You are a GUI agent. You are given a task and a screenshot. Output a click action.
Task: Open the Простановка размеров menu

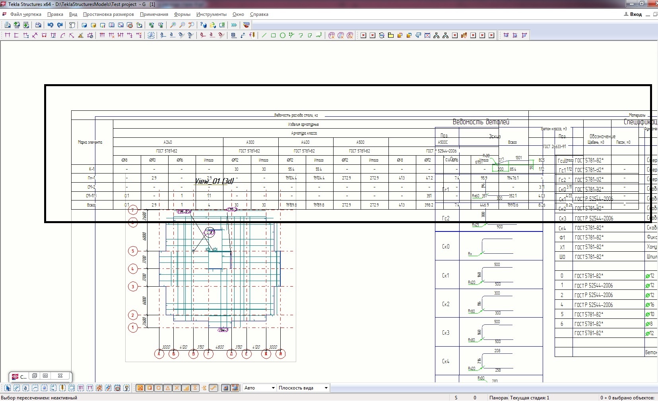point(108,14)
